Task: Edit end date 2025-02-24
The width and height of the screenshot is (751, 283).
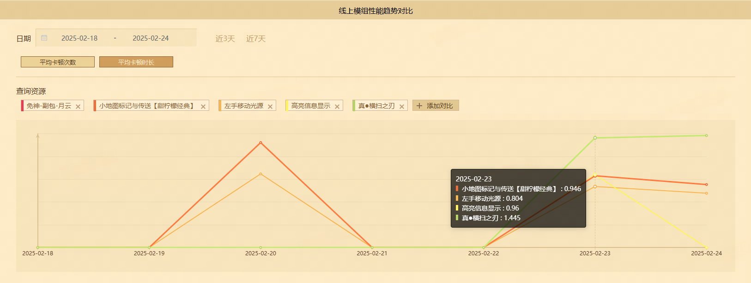Action: 151,38
